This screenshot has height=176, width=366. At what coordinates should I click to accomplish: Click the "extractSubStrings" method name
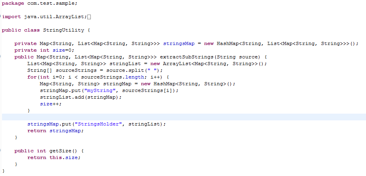click(x=187, y=57)
